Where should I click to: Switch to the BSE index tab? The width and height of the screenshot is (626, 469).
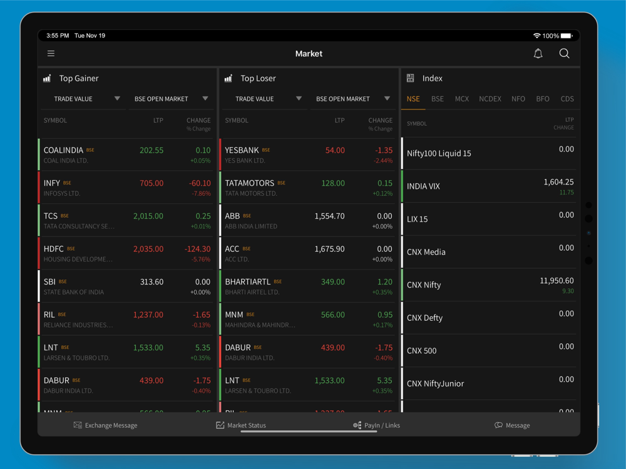(438, 99)
